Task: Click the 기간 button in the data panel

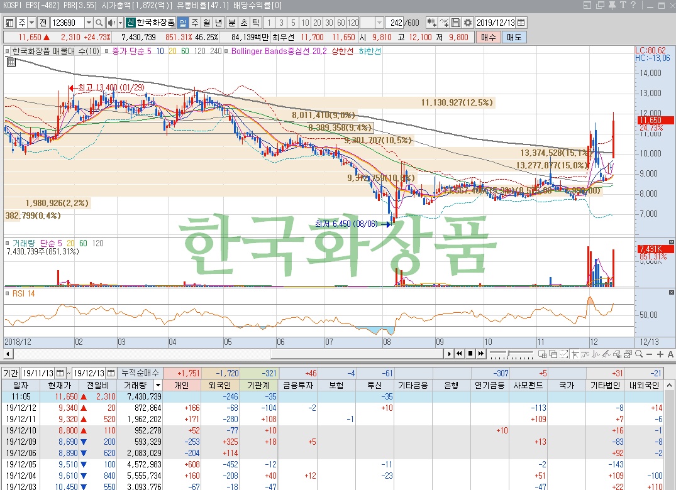Action: (x=10, y=373)
